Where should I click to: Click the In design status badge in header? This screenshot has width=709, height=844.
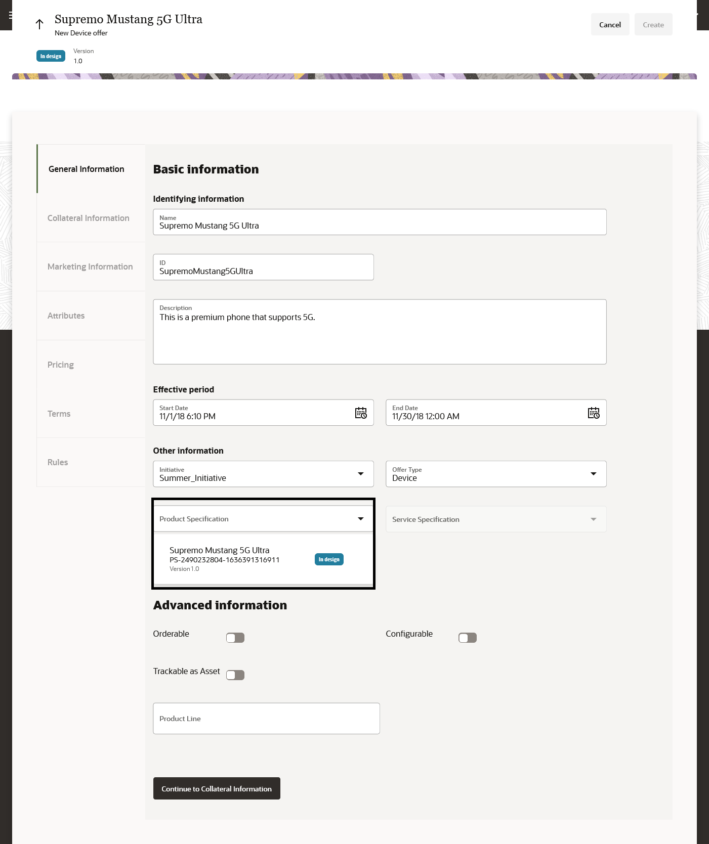51,56
